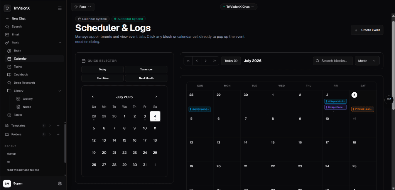This screenshot has height=190, width=395.
Task: Toggle the sidebar hamburger menu icon
Action: tap(60, 8)
